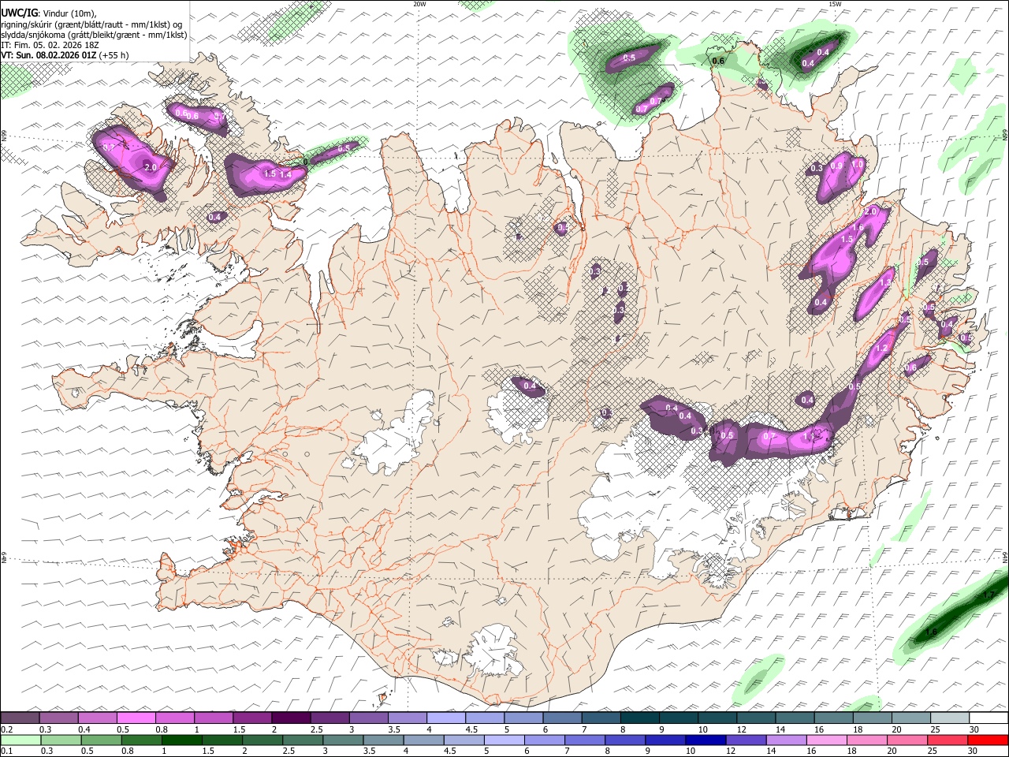
Task: Pick darkest green rain swatch between 1 and 1.5
Action: [x=181, y=740]
